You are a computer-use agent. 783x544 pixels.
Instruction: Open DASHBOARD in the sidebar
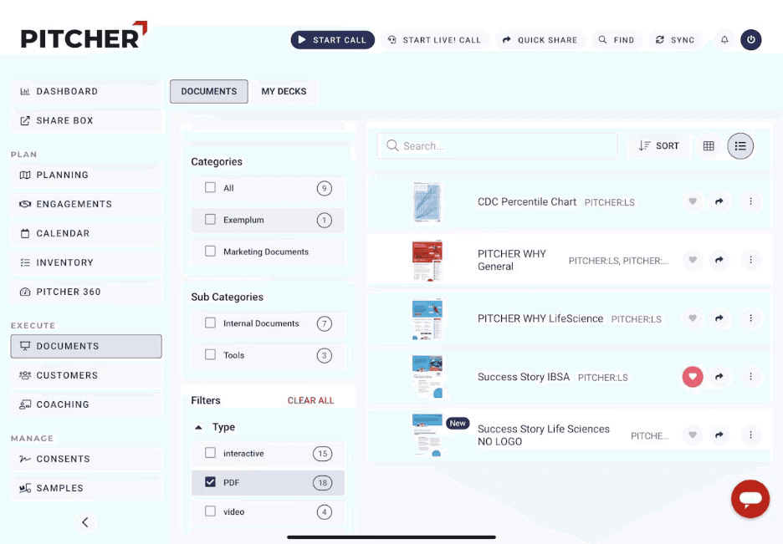86,91
